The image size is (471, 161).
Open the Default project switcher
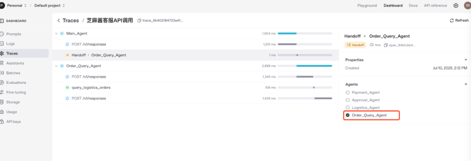coord(50,5)
